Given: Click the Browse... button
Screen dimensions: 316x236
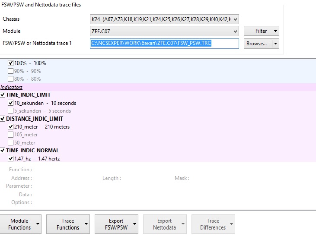Looking at the screenshot, I should pyautogui.click(x=256, y=44).
